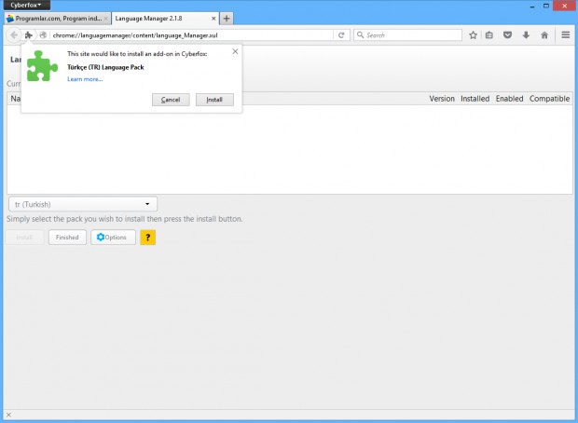This screenshot has height=423, width=578.
Task: Dismiss the add-on install popup with X
Action: coord(235,51)
